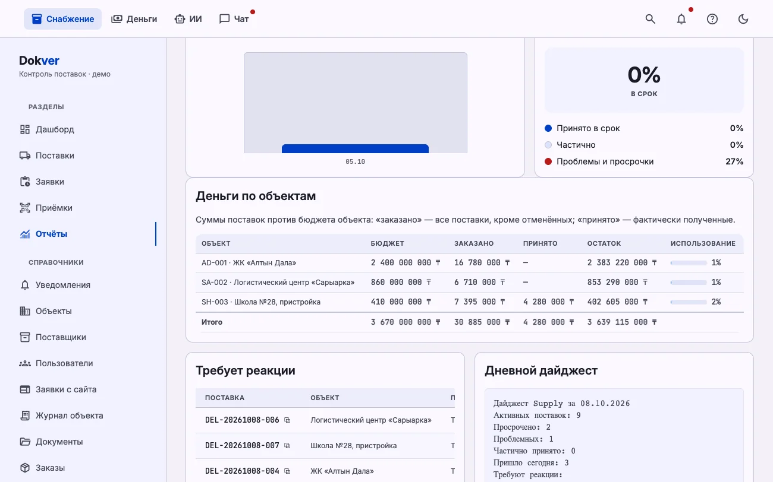Open Журнал объекта in the sidebar

pyautogui.click(x=83, y=416)
